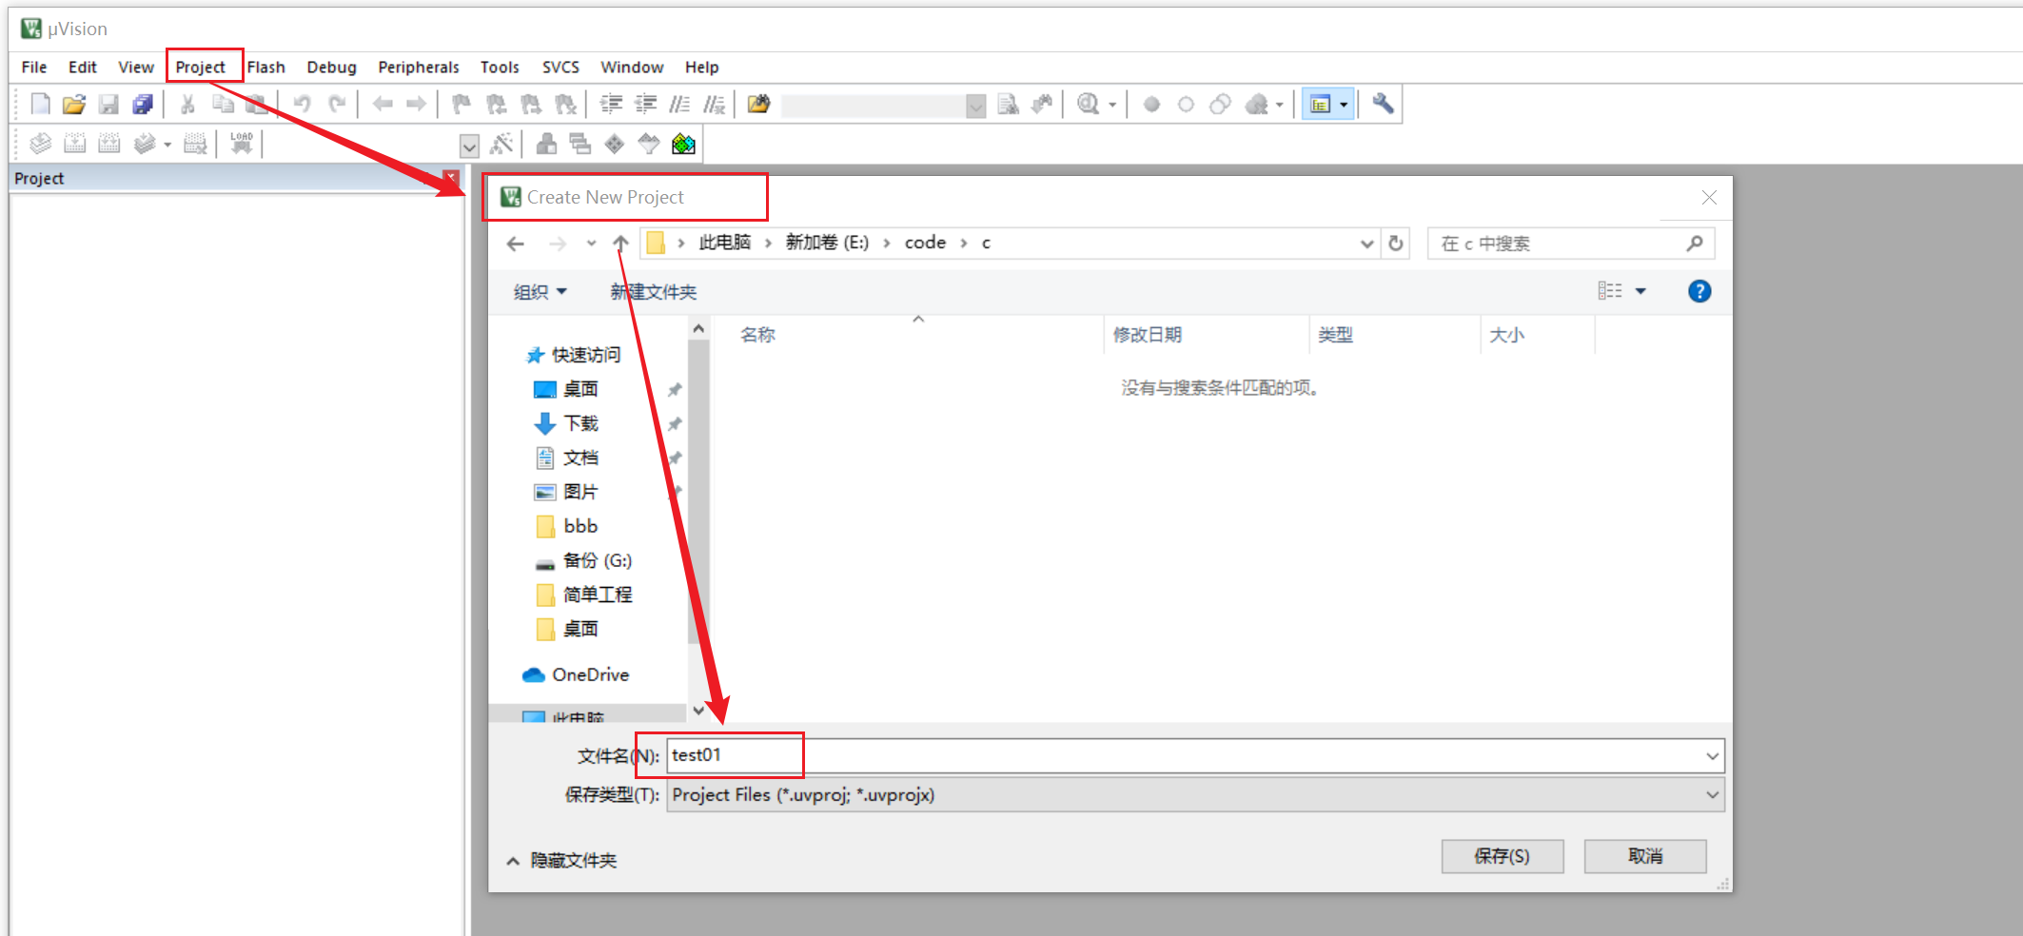
Task: Open the 组织 dropdown menu
Action: point(540,292)
